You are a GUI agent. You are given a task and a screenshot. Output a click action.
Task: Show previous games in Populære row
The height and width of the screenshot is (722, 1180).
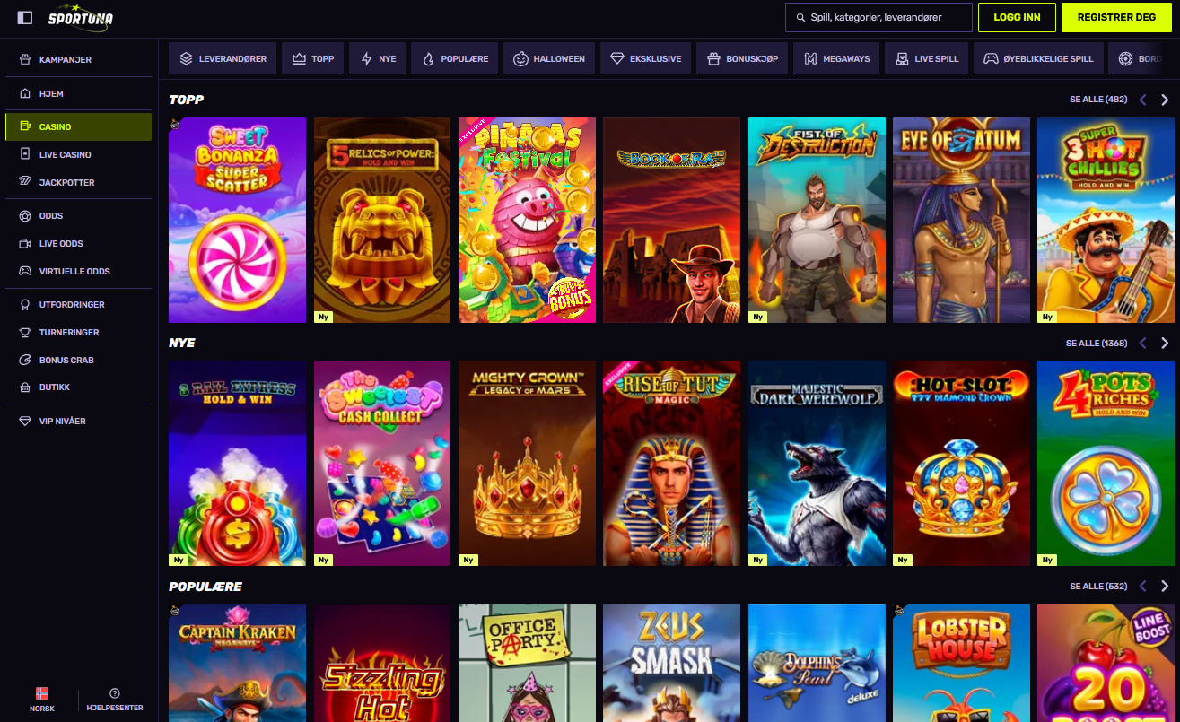1142,586
